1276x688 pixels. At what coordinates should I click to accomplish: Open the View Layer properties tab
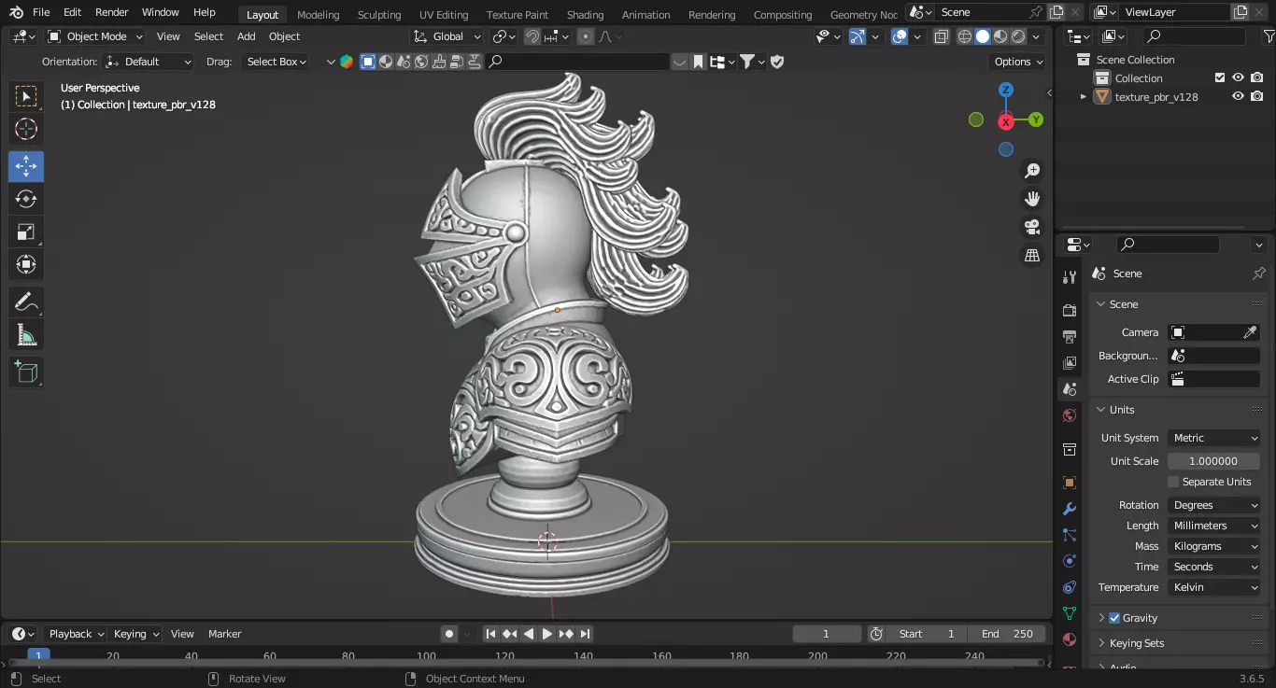tap(1070, 362)
